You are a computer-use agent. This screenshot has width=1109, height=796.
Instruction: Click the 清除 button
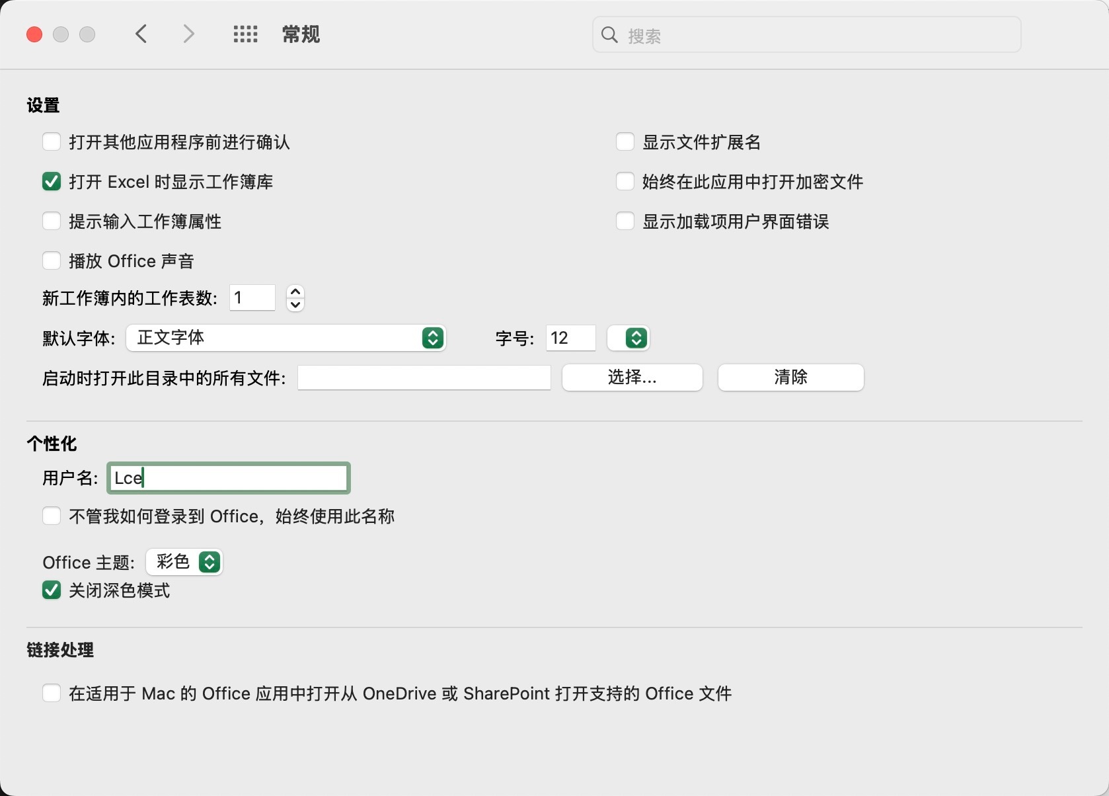pyautogui.click(x=791, y=378)
